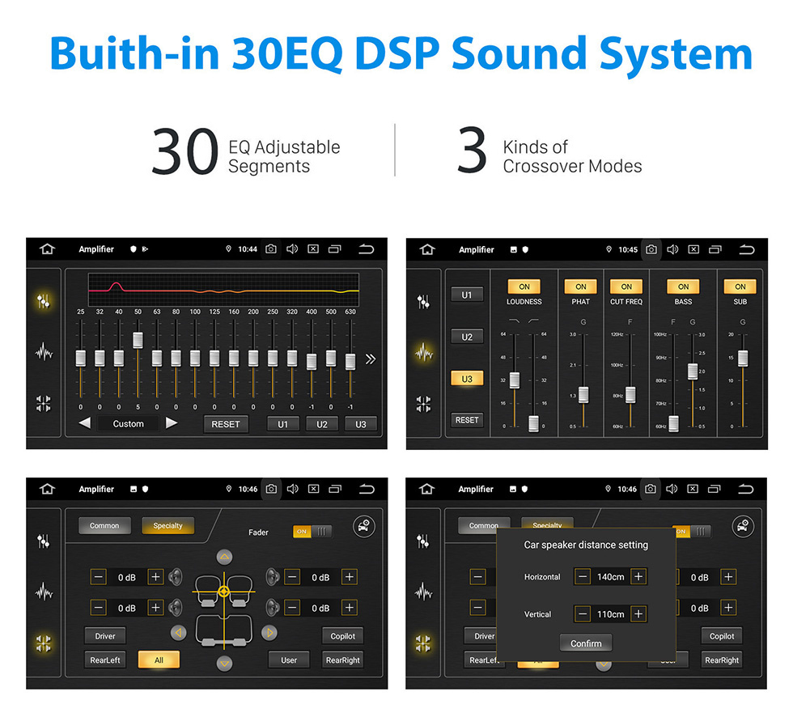Switch to Common tab in fader screen

coord(104,526)
